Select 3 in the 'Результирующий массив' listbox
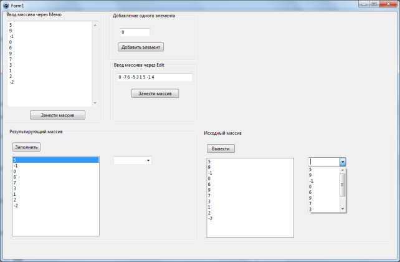 (55, 188)
